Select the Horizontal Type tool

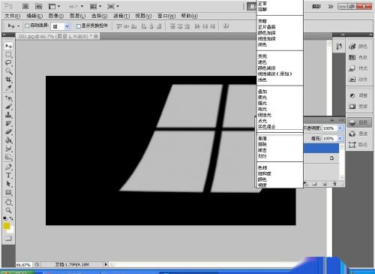(8, 176)
